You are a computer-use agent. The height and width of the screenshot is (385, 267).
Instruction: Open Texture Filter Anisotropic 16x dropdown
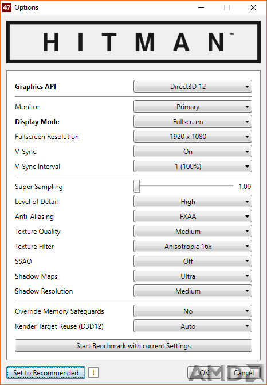[193, 247]
